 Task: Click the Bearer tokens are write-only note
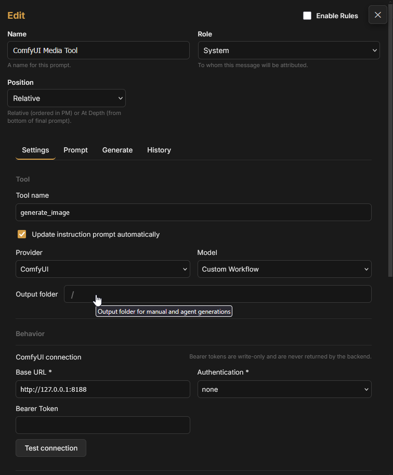(280, 356)
